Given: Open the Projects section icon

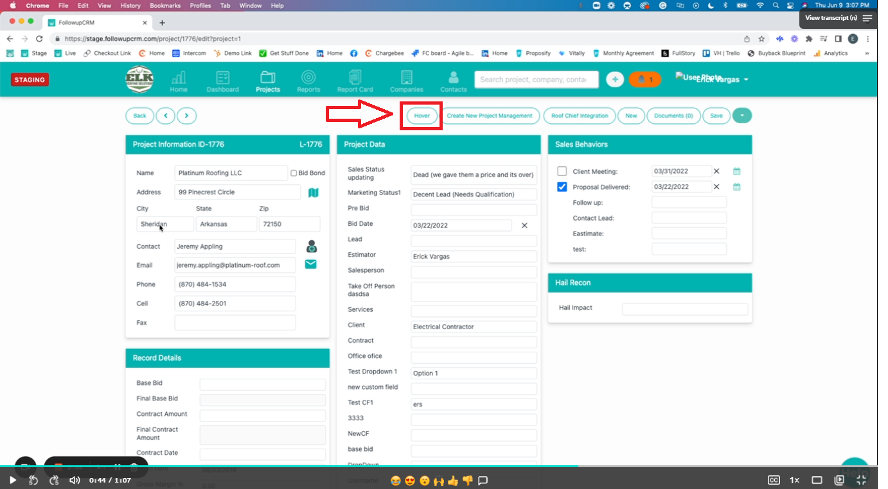Looking at the screenshot, I should (x=267, y=79).
